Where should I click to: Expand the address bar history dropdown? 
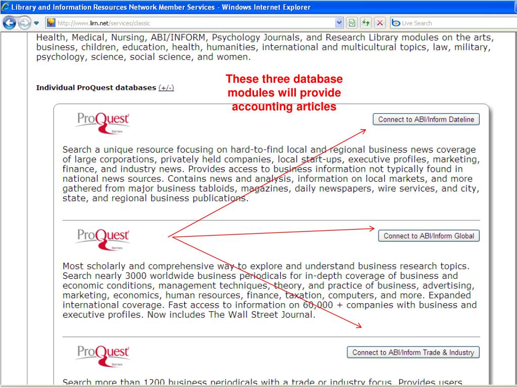pos(339,23)
